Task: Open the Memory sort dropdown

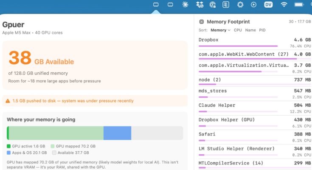Action: tap(220, 30)
